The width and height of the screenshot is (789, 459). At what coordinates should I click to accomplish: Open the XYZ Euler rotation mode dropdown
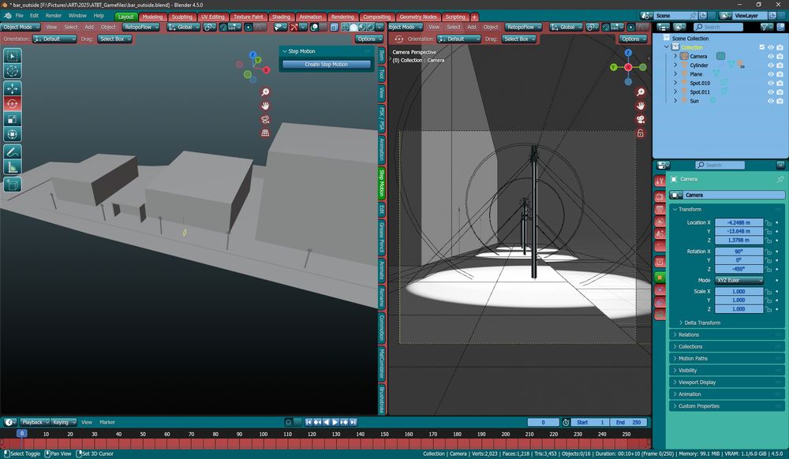(739, 280)
